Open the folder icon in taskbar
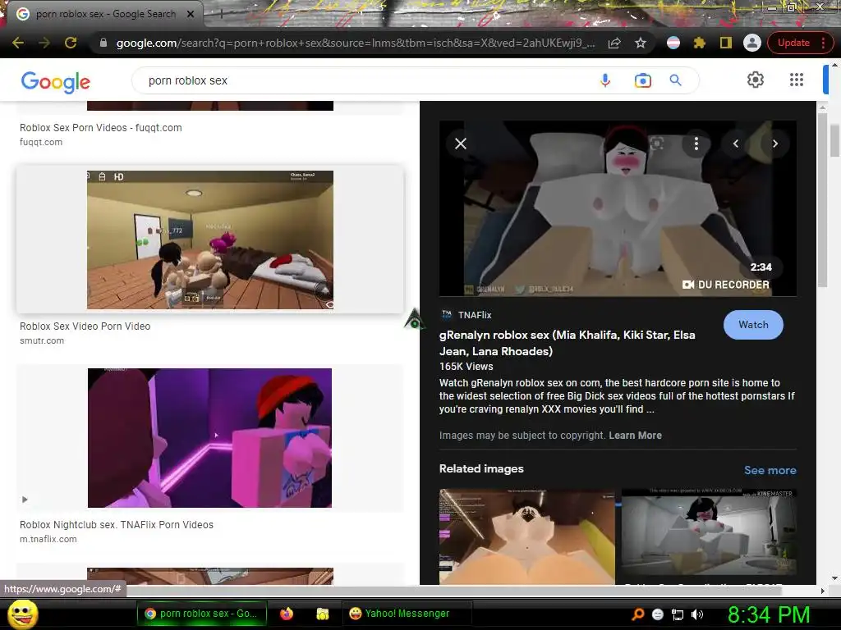 (322, 614)
